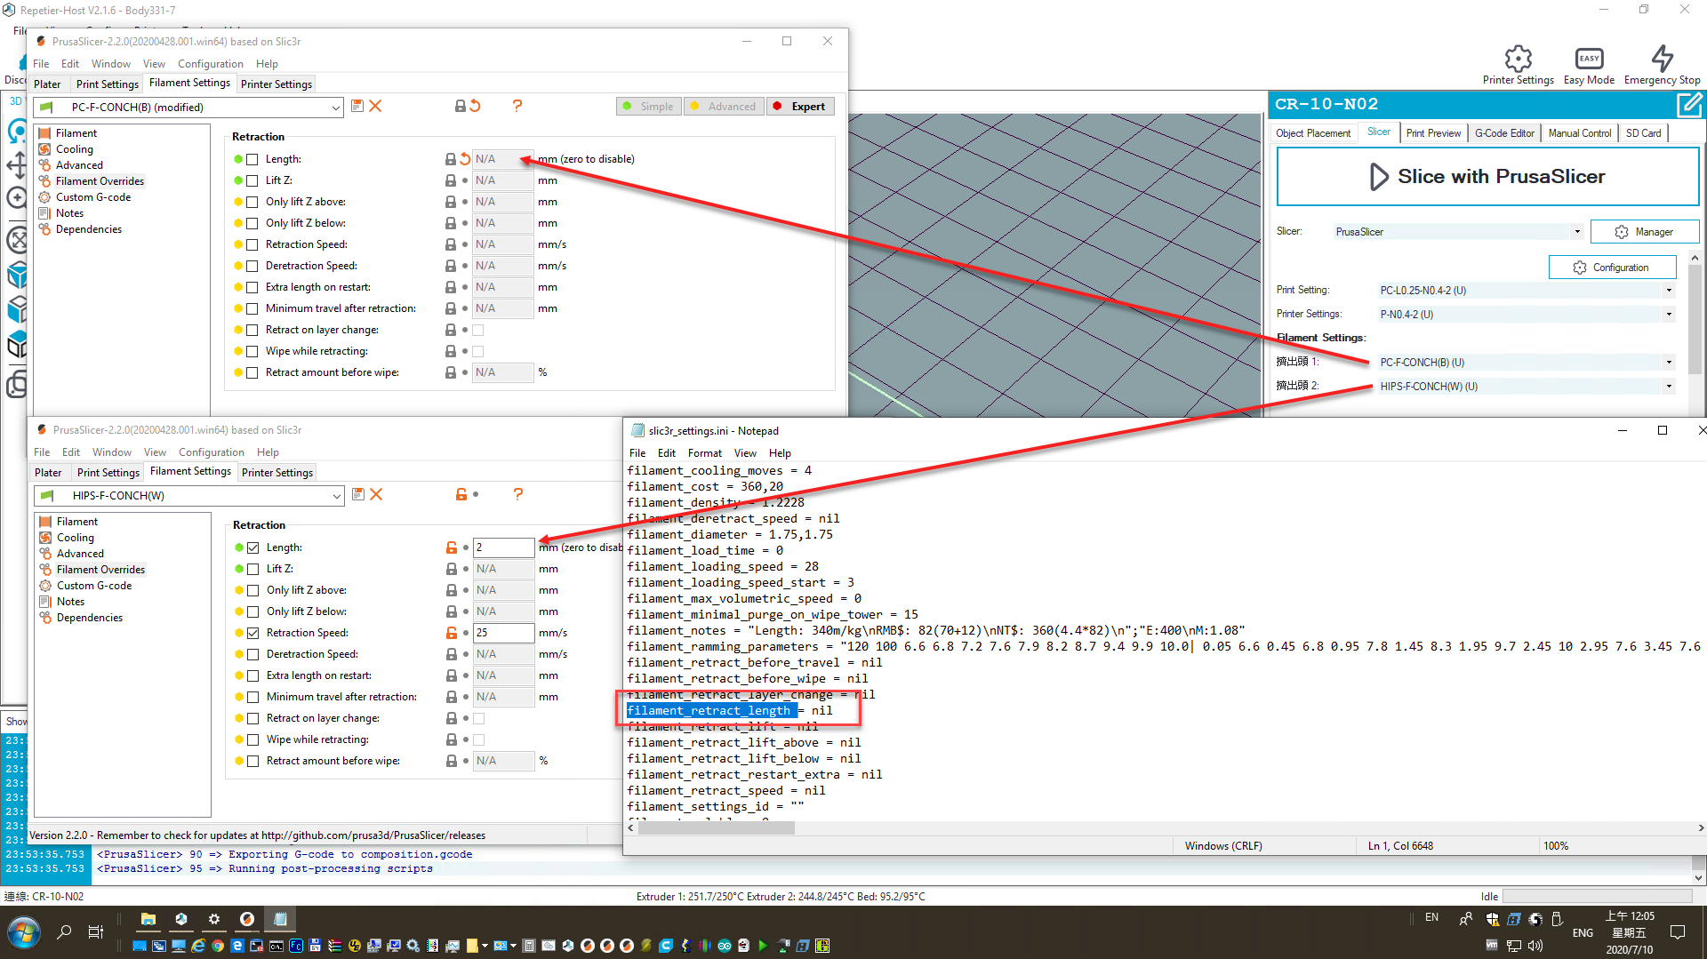The width and height of the screenshot is (1707, 959).
Task: Click the lock icon on the upper Length row
Action: pos(451,159)
